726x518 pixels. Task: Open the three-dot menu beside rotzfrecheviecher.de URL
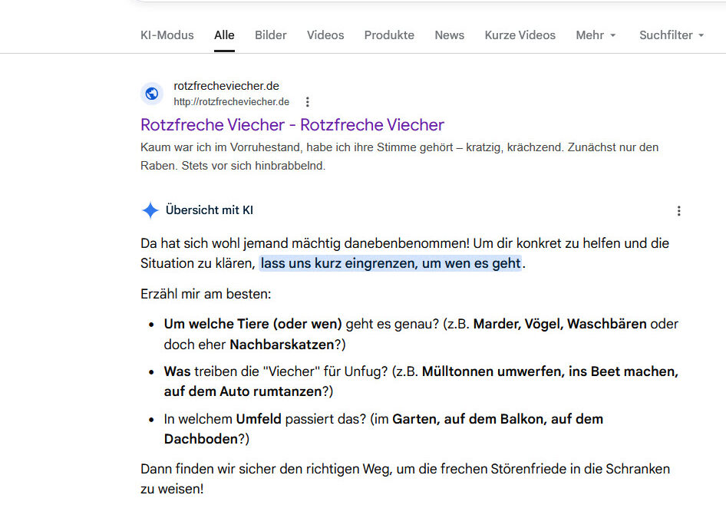point(308,102)
